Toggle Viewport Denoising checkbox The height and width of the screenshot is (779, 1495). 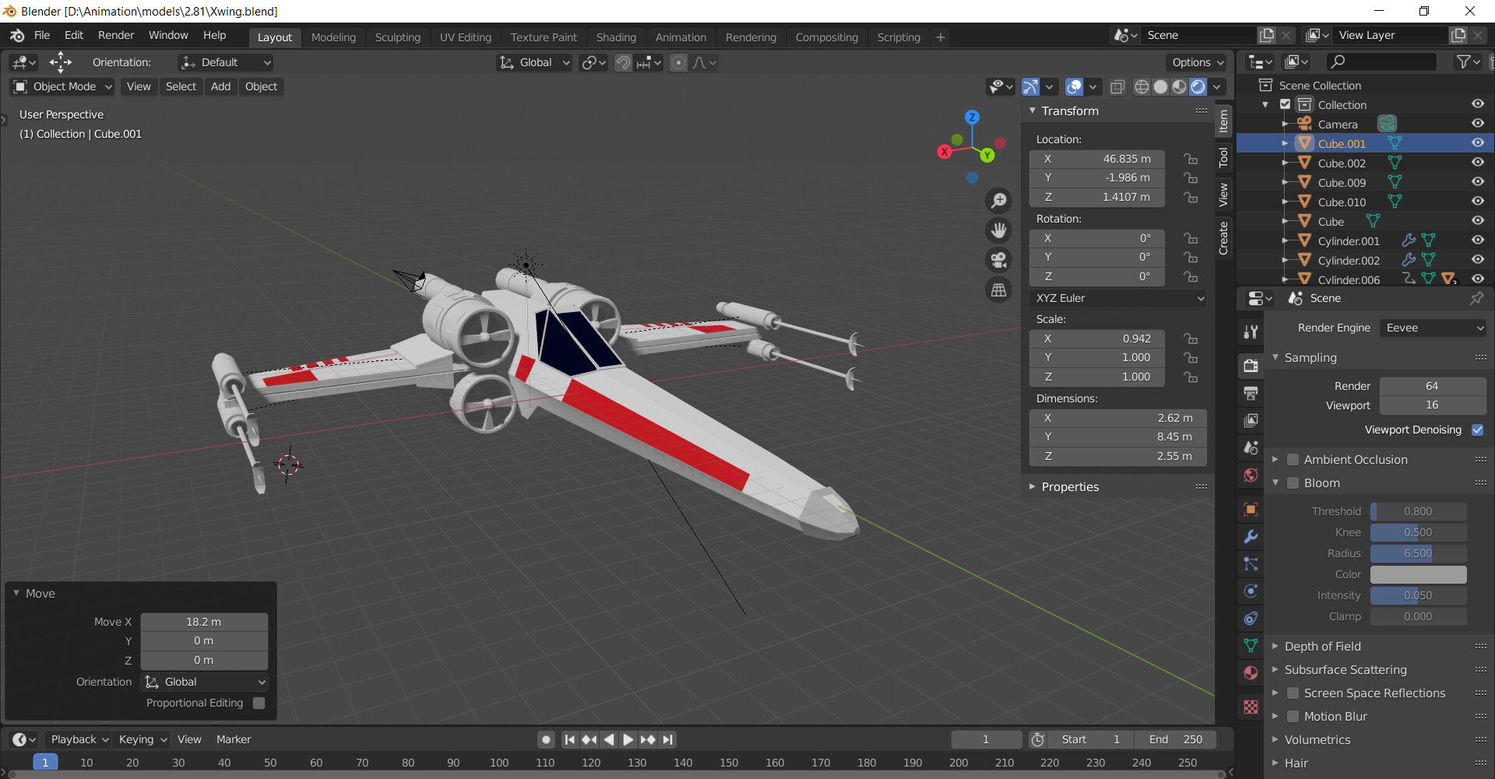1478,430
